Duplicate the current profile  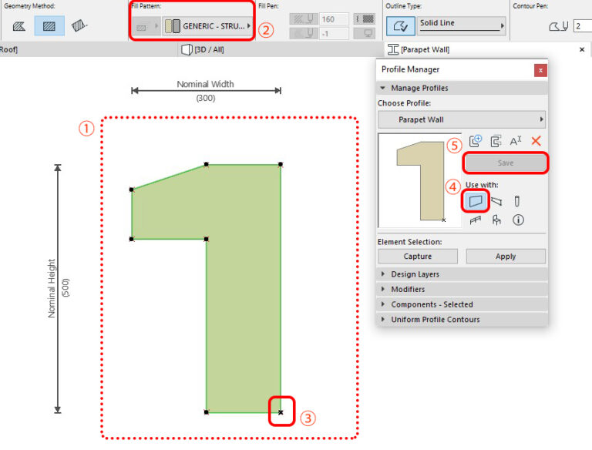click(x=496, y=141)
